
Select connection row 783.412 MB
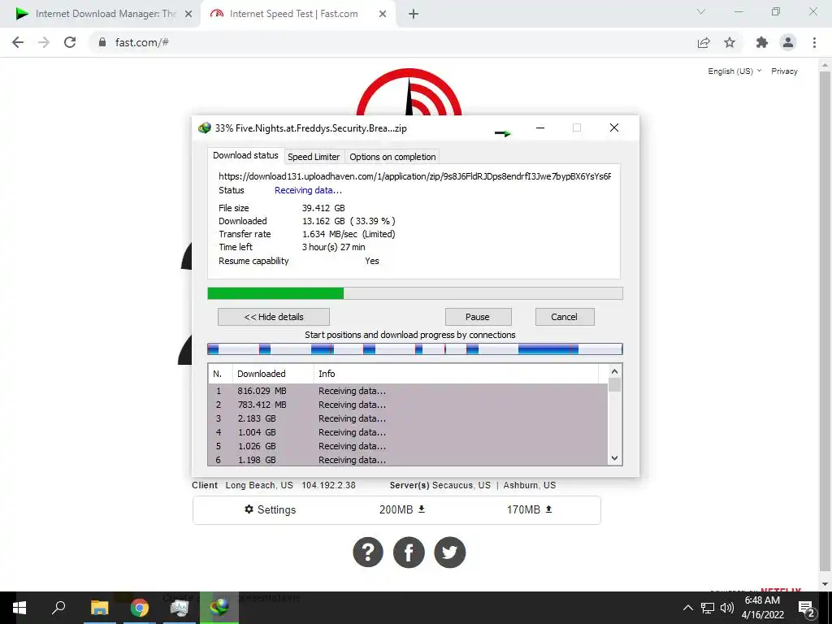pyautogui.click(x=408, y=405)
